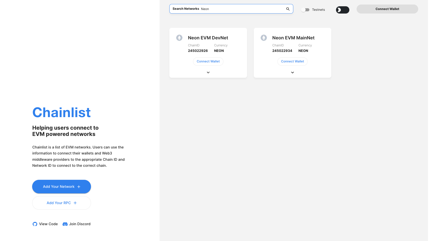
Task: Click the Neon EVM MainNet card title
Action: click(293, 38)
